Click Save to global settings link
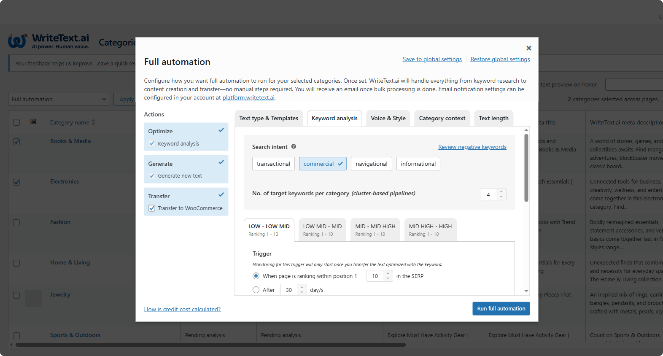The image size is (663, 356). pos(432,59)
